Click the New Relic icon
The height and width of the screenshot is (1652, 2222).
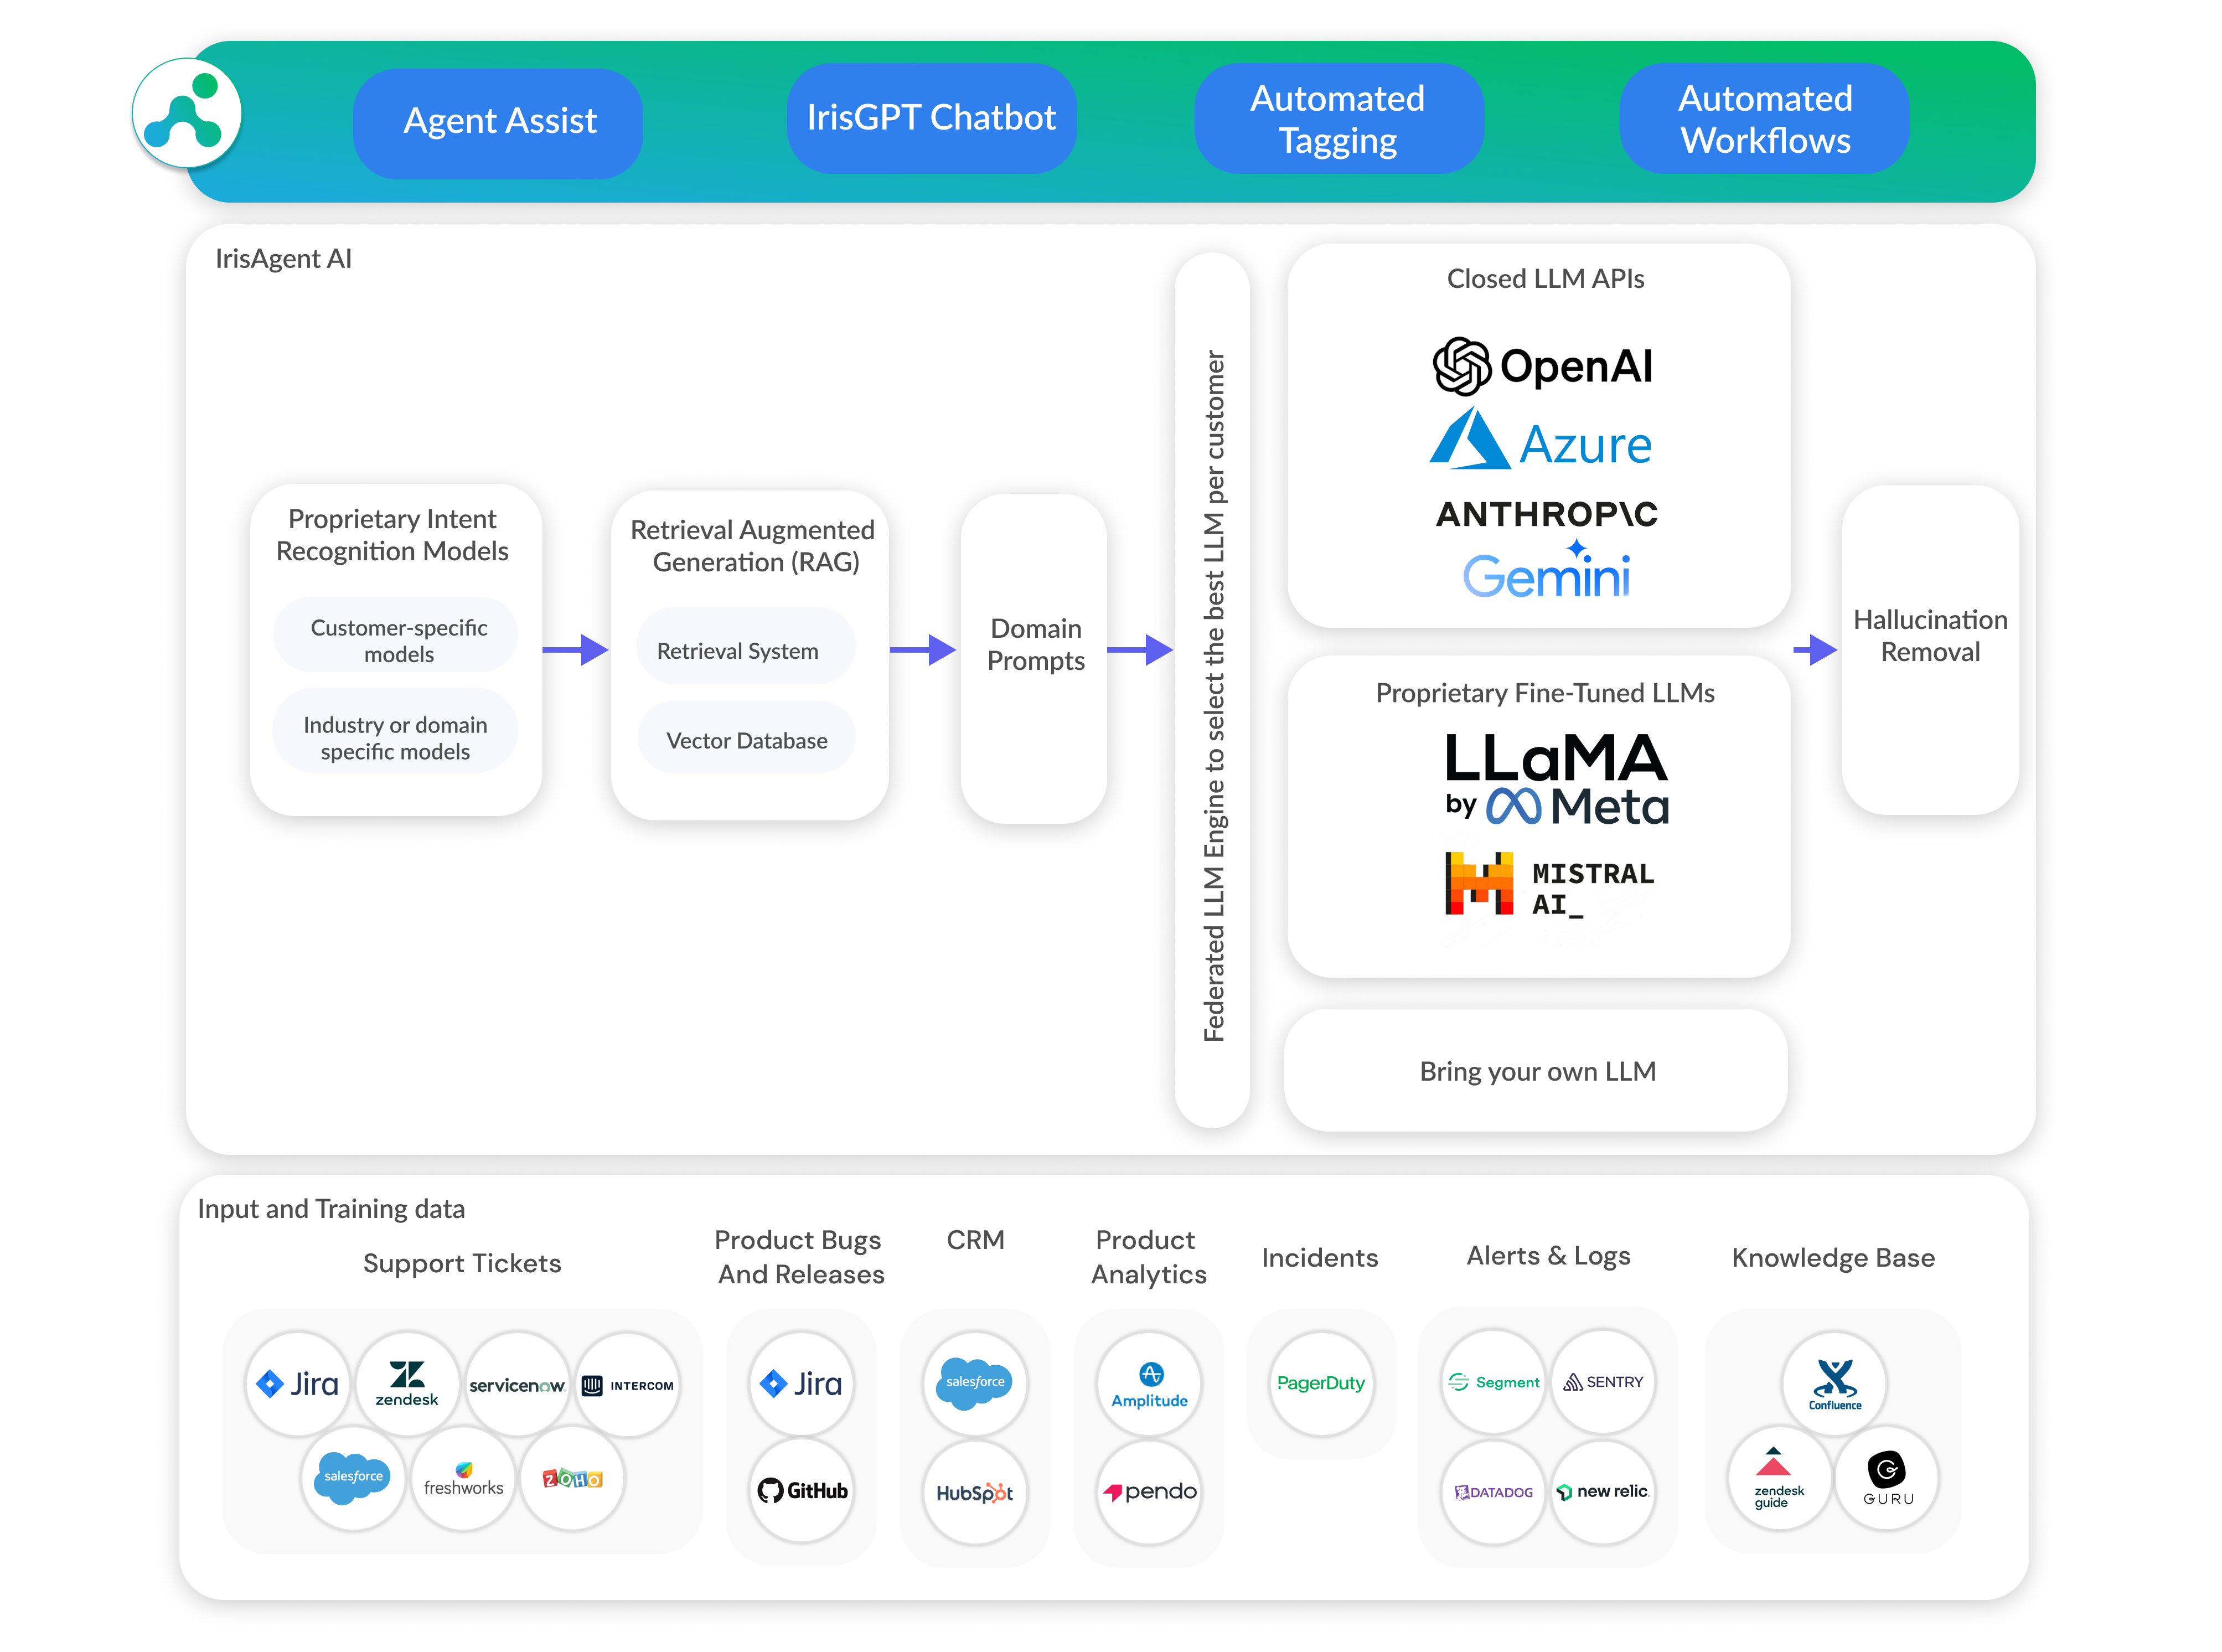pos(1603,1492)
